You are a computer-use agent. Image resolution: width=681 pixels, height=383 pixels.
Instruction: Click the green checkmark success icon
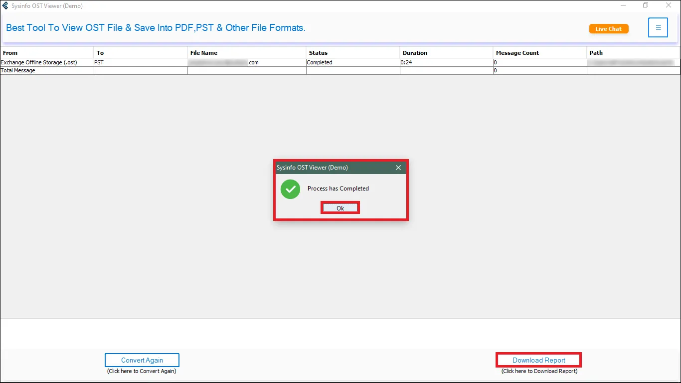(x=290, y=189)
